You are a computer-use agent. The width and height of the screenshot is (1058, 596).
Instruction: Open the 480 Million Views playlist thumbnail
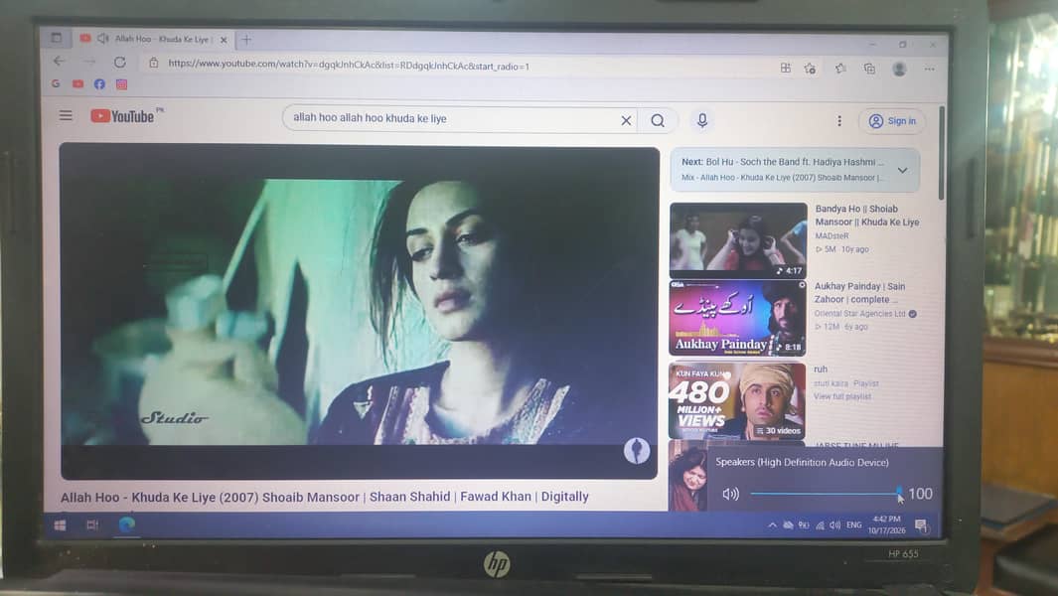coord(737,401)
